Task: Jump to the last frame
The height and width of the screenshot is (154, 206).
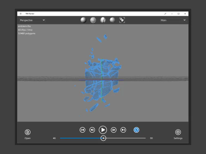Action: [x=123, y=130]
